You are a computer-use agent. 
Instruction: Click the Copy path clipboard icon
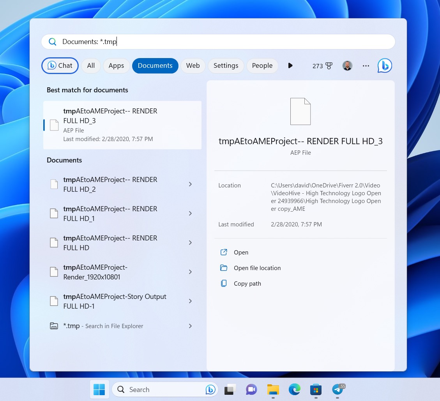[224, 283]
